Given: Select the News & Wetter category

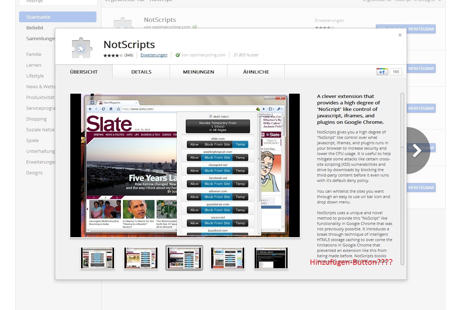Looking at the screenshot, I should tap(41, 86).
